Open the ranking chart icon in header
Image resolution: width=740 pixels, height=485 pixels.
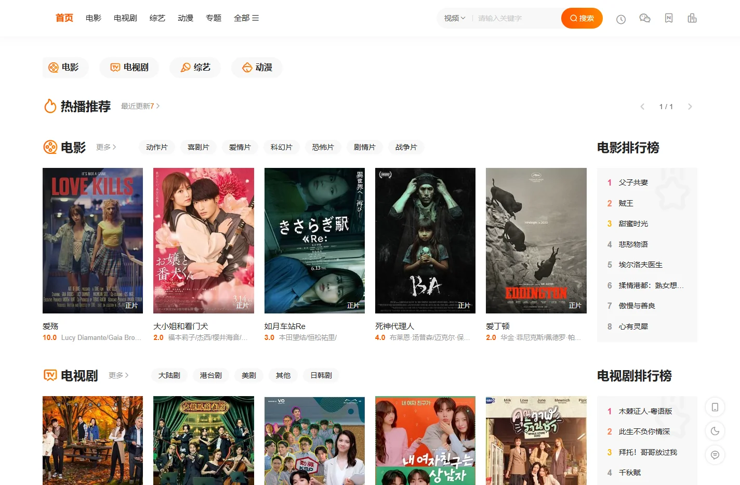[x=692, y=18]
